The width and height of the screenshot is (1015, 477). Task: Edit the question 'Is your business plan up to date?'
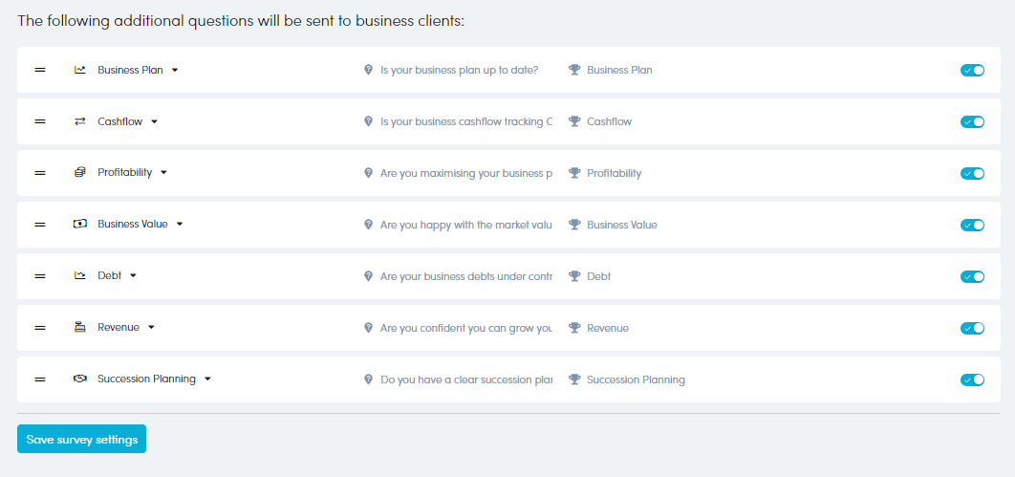point(459,70)
